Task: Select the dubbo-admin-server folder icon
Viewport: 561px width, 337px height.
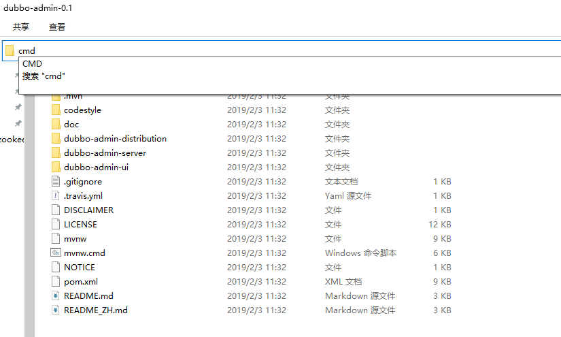Action: pyautogui.click(x=56, y=153)
